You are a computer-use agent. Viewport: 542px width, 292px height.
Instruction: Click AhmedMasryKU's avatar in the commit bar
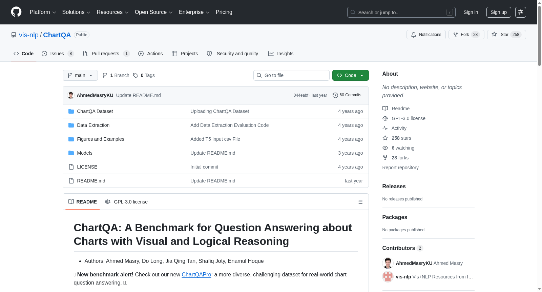coord(71,95)
